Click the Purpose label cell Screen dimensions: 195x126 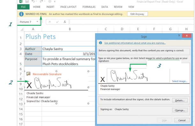[x=33, y=61]
